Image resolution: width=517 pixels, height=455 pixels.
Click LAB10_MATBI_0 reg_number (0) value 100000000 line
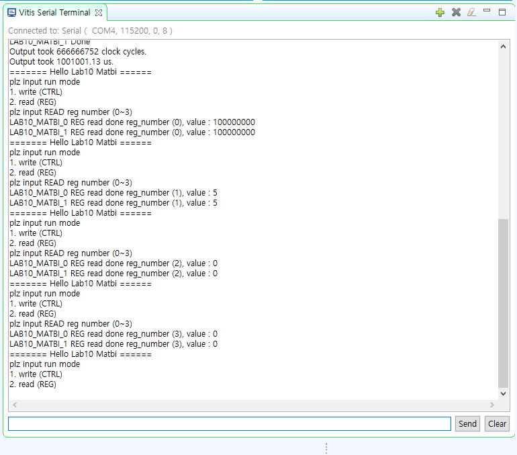click(132, 122)
